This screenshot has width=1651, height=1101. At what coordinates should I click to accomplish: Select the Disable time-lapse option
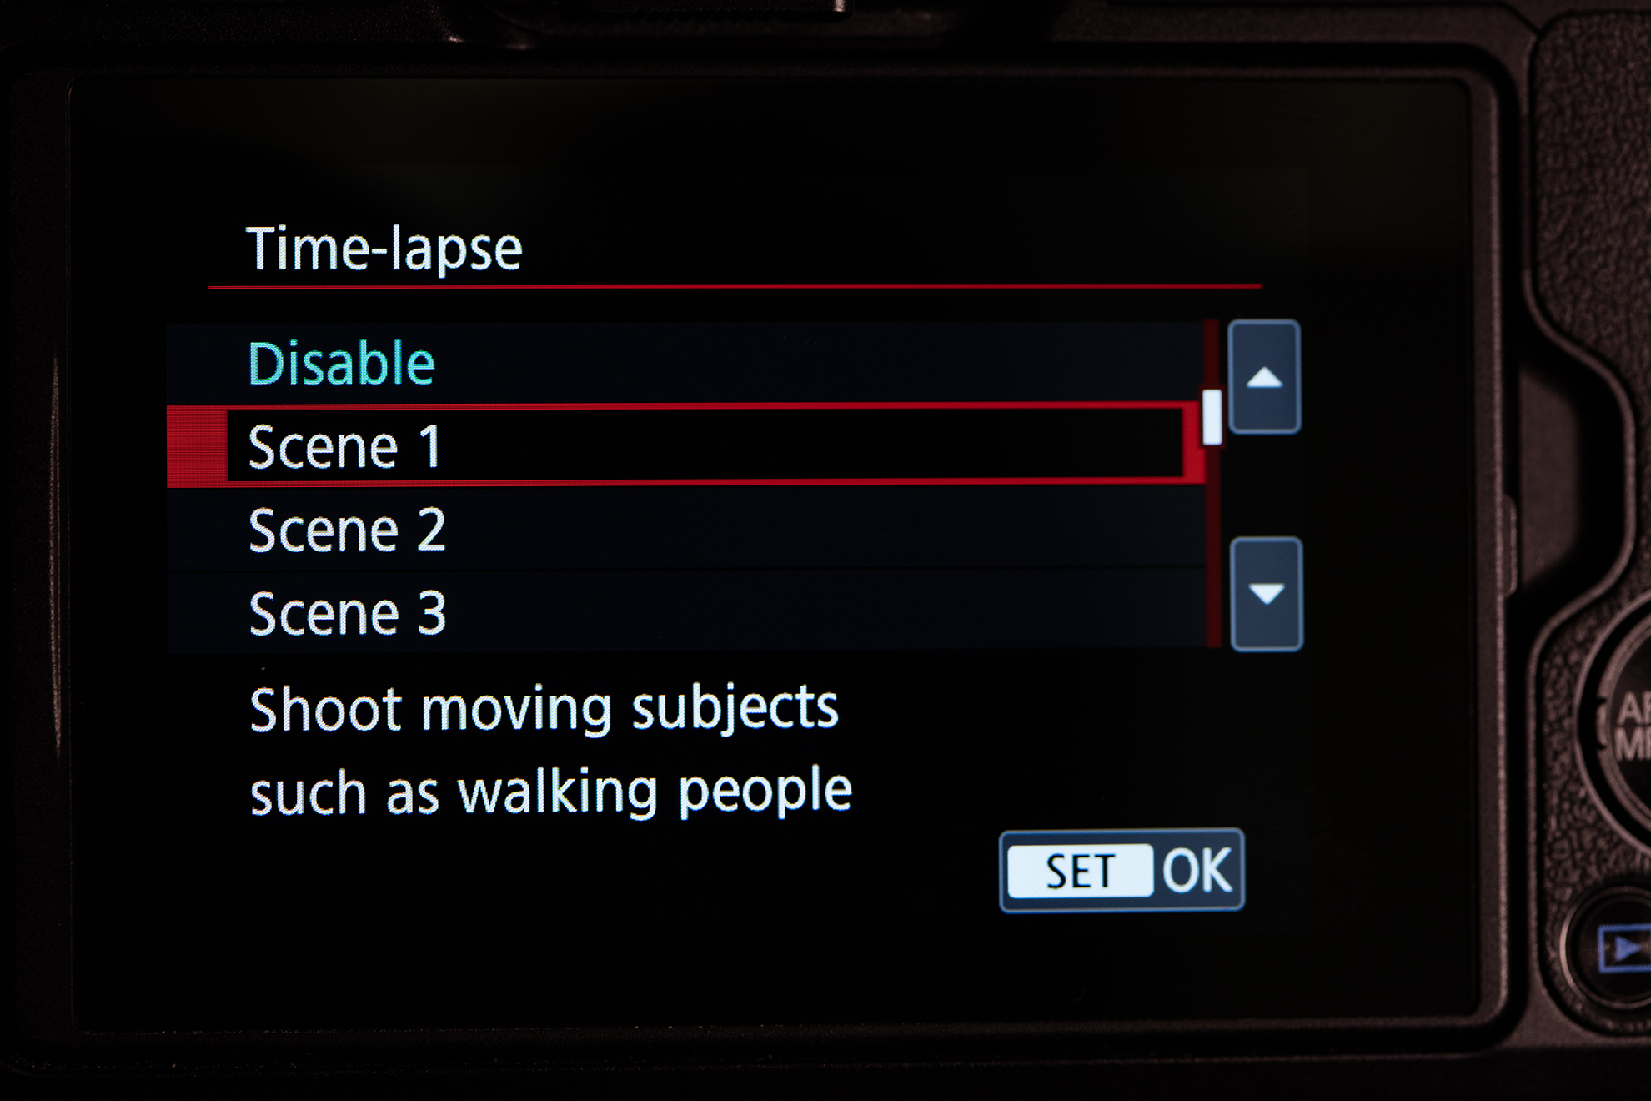click(685, 364)
